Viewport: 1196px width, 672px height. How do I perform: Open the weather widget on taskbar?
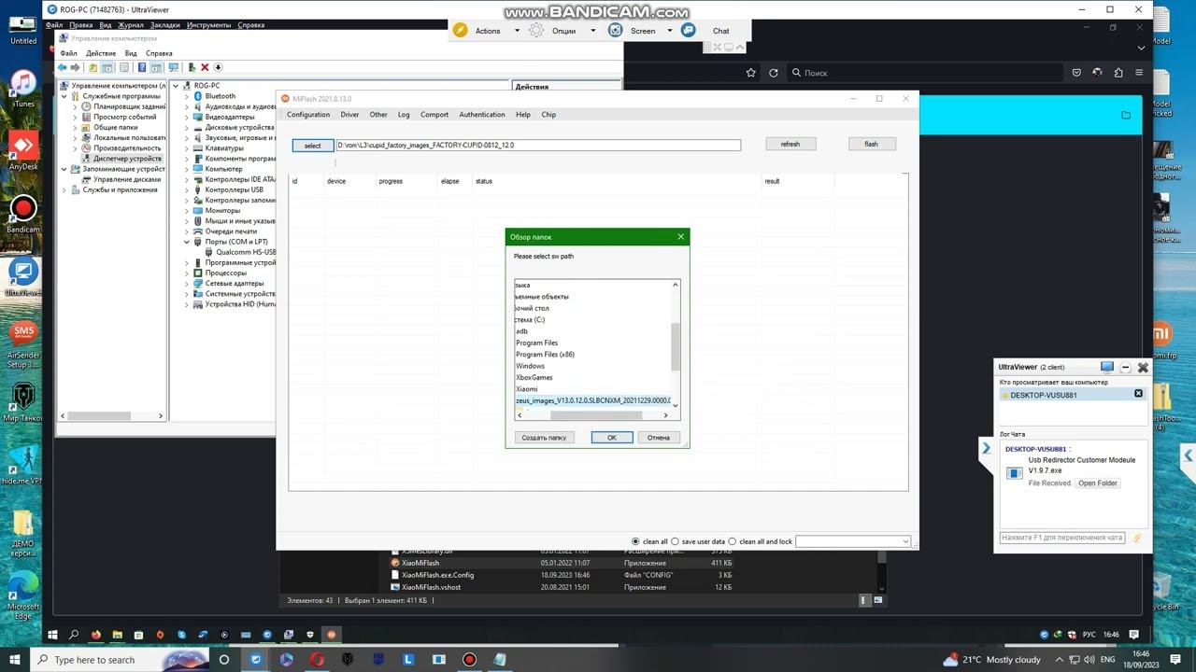[992, 660]
